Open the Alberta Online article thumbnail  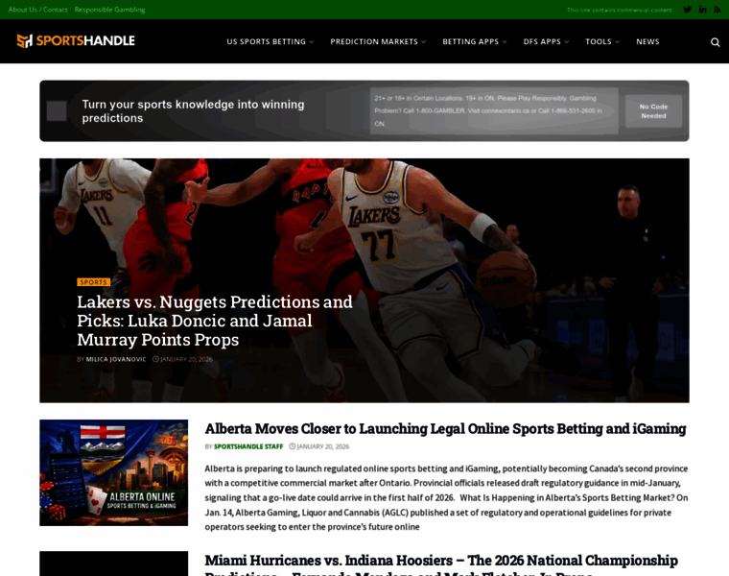point(114,472)
